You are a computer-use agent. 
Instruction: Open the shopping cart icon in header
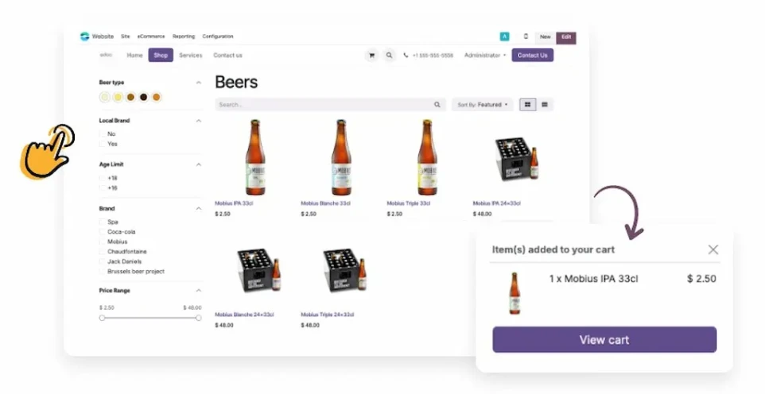[x=371, y=56]
